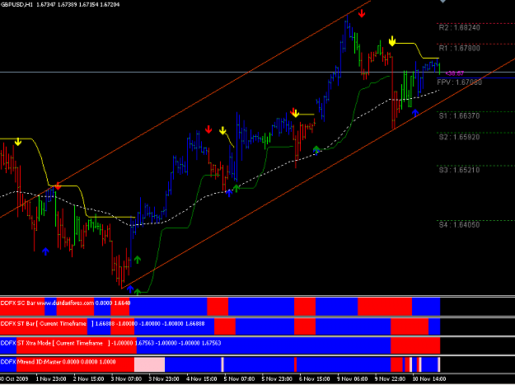Image resolution: width=515 pixels, height=385 pixels.
Task: Click the R1 : 1.67800 resistance label
Action: pos(459,49)
